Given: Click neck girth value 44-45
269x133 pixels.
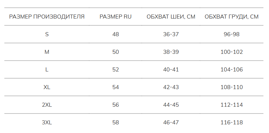Looking at the screenshot, I should pos(171,105).
